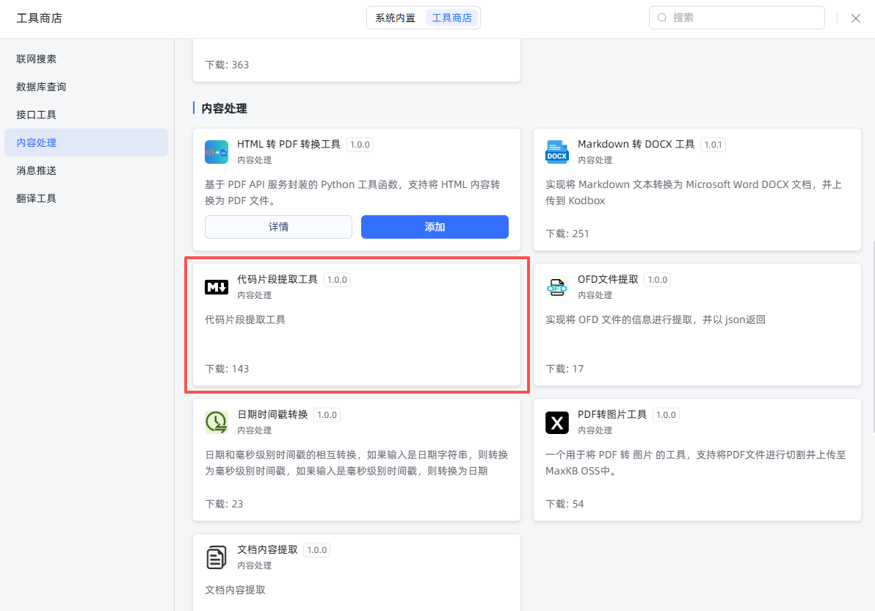Click the HTML 转 PDF 转换工具 title

click(x=288, y=144)
